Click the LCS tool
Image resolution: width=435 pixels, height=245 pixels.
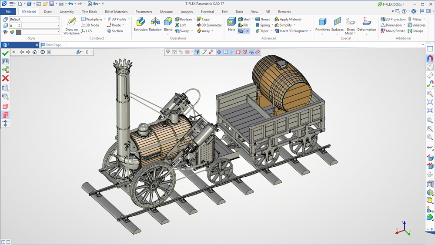point(87,31)
